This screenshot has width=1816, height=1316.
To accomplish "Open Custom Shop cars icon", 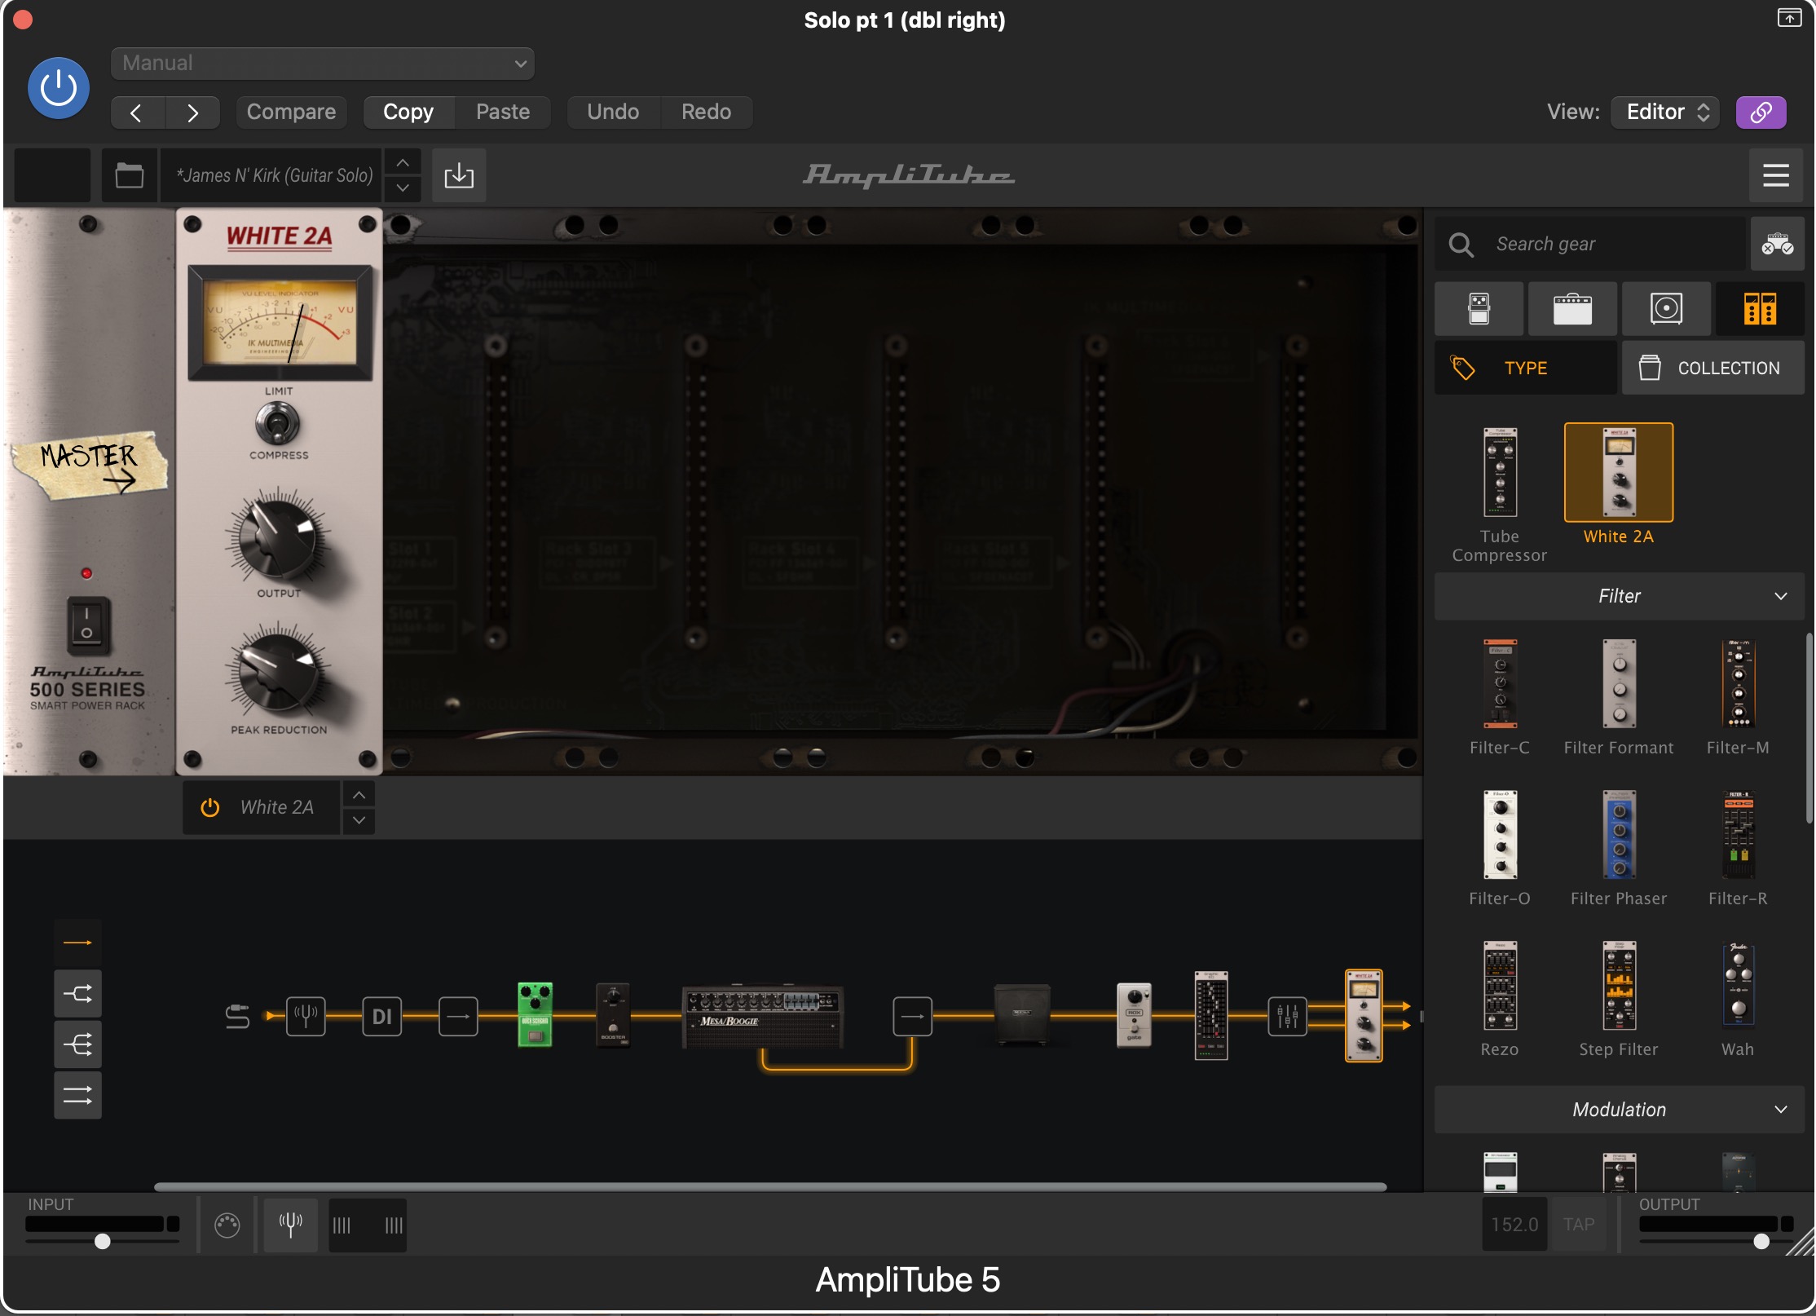I will [1777, 244].
